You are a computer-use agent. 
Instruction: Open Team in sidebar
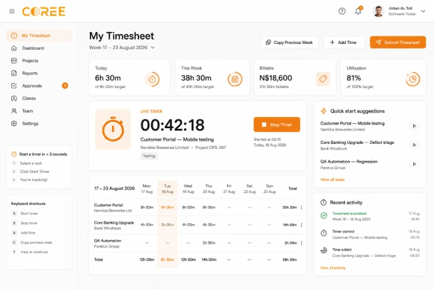39,111
